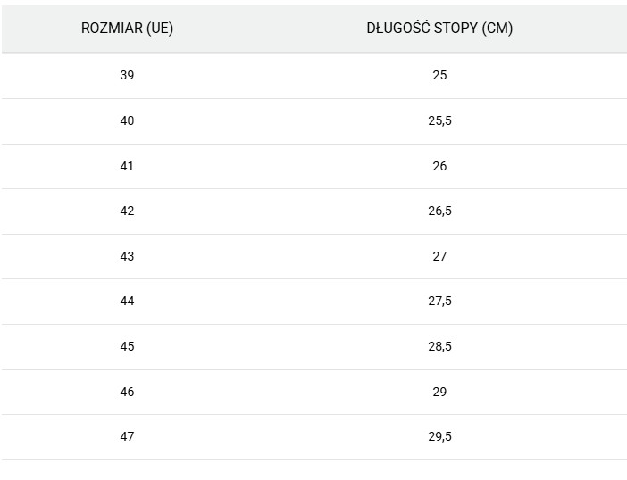Click foot length value 29

(439, 392)
